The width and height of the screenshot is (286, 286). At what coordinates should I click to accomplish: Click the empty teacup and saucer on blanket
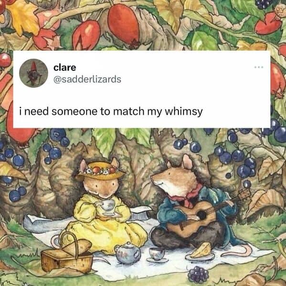click(x=157, y=255)
